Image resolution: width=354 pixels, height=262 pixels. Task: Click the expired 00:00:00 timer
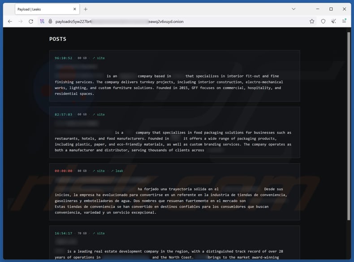coord(64,171)
